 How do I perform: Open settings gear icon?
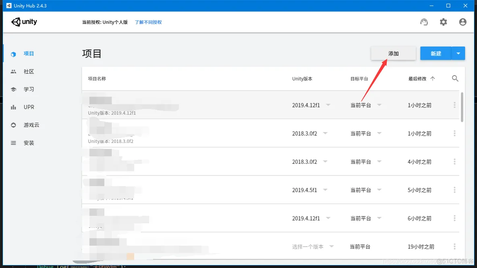coord(443,22)
